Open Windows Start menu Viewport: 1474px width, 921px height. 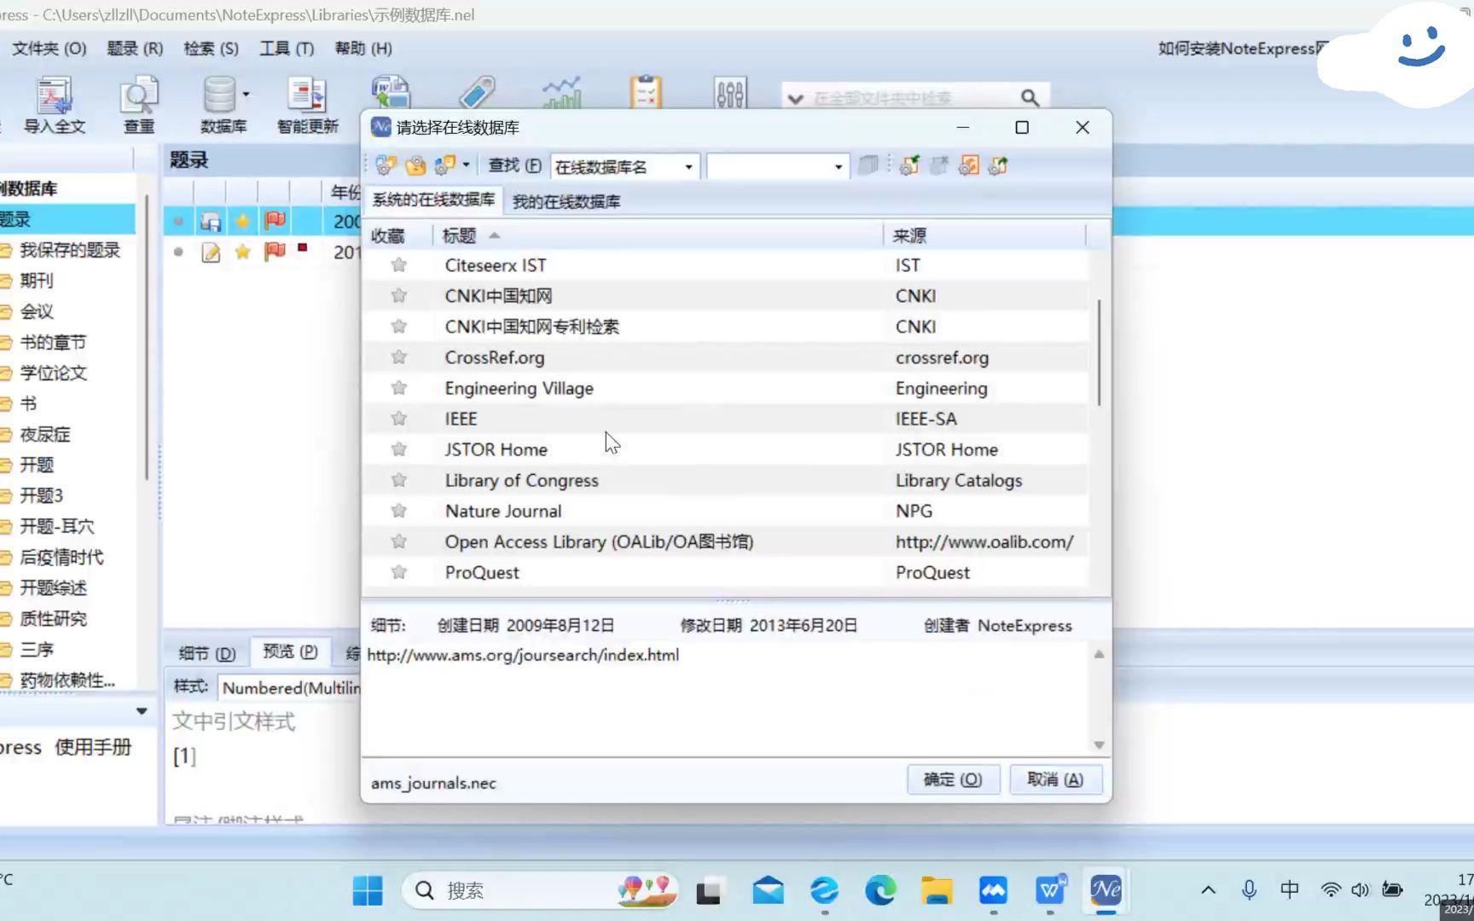click(368, 891)
